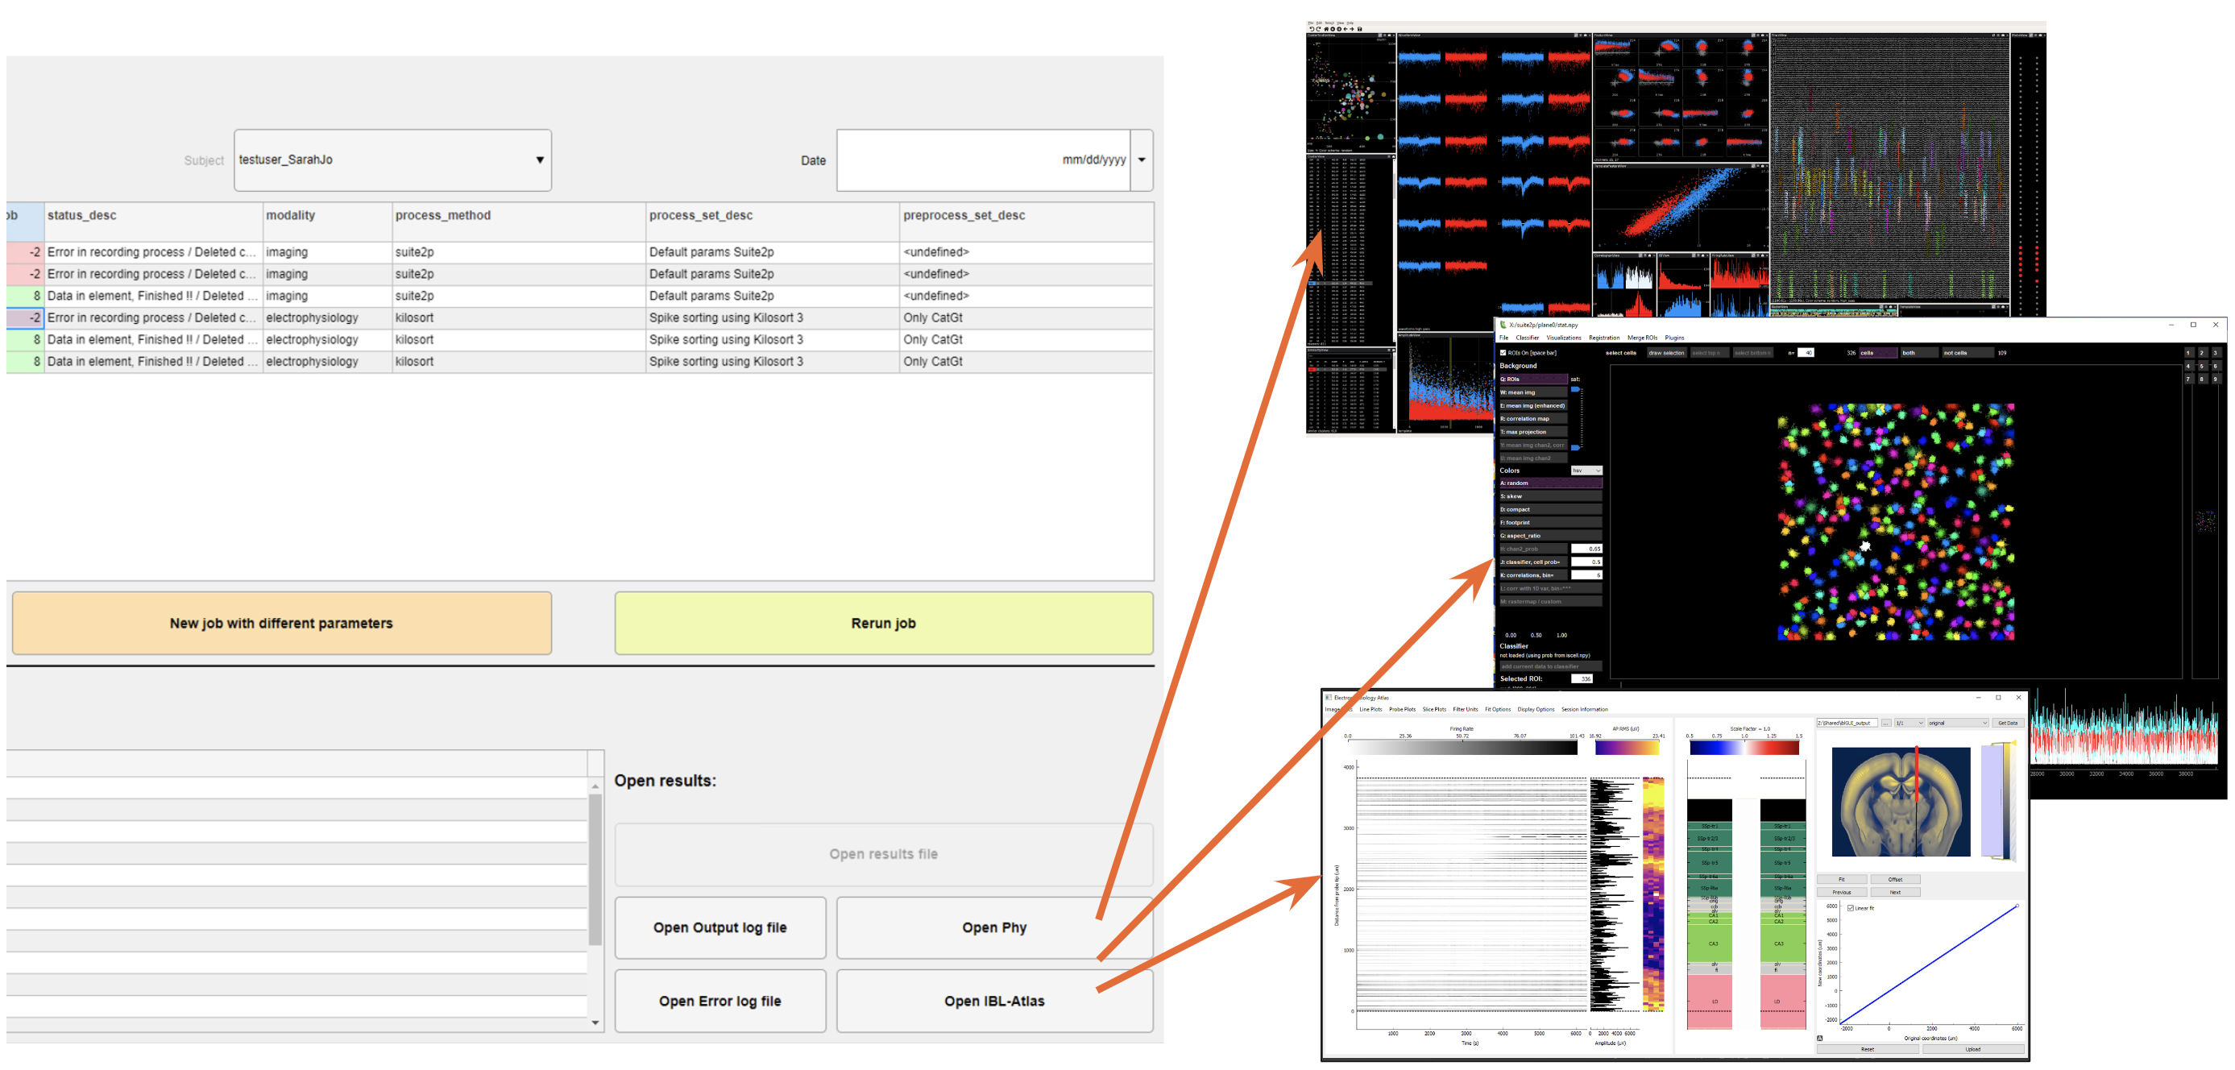Click the 'n=' input field showing 40

point(1806,353)
